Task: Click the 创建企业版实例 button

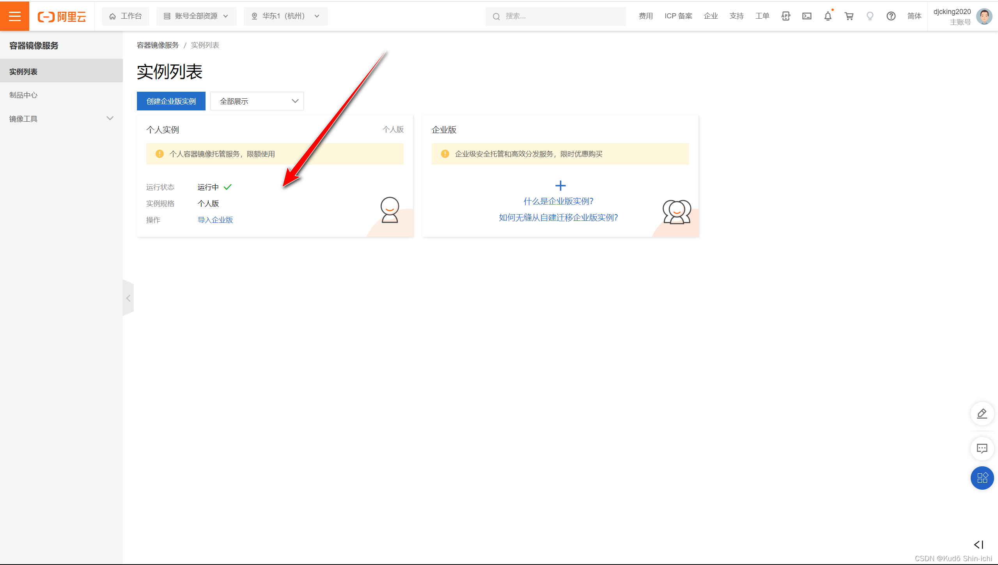Action: click(171, 101)
